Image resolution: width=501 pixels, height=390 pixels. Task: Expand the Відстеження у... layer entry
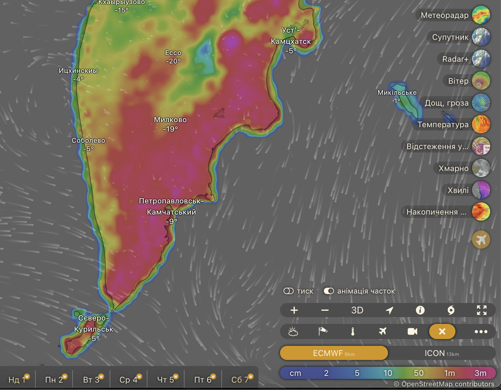[x=437, y=146]
